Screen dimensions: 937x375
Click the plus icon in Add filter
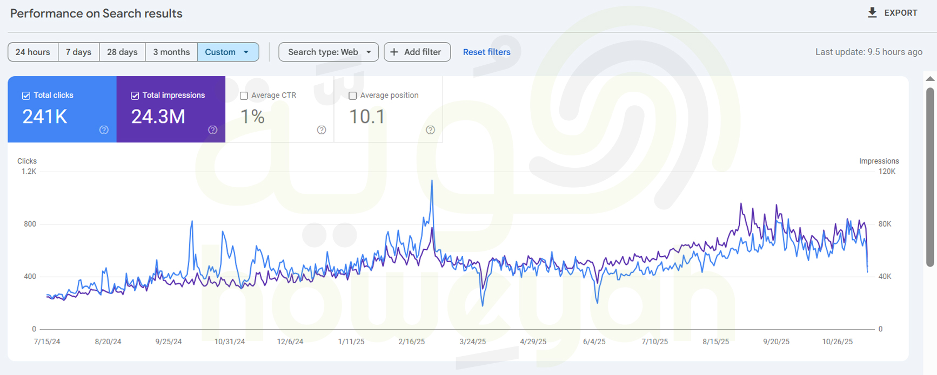click(394, 52)
